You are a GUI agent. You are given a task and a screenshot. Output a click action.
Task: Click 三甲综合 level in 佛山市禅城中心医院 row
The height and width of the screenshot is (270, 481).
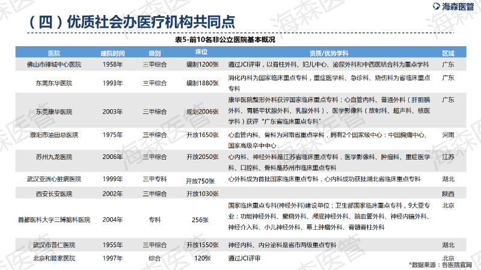coord(155,65)
